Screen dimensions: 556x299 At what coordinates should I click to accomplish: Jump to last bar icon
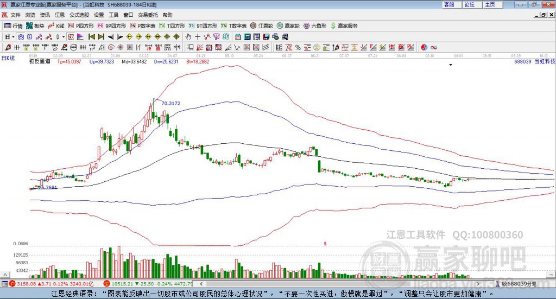(101, 37)
